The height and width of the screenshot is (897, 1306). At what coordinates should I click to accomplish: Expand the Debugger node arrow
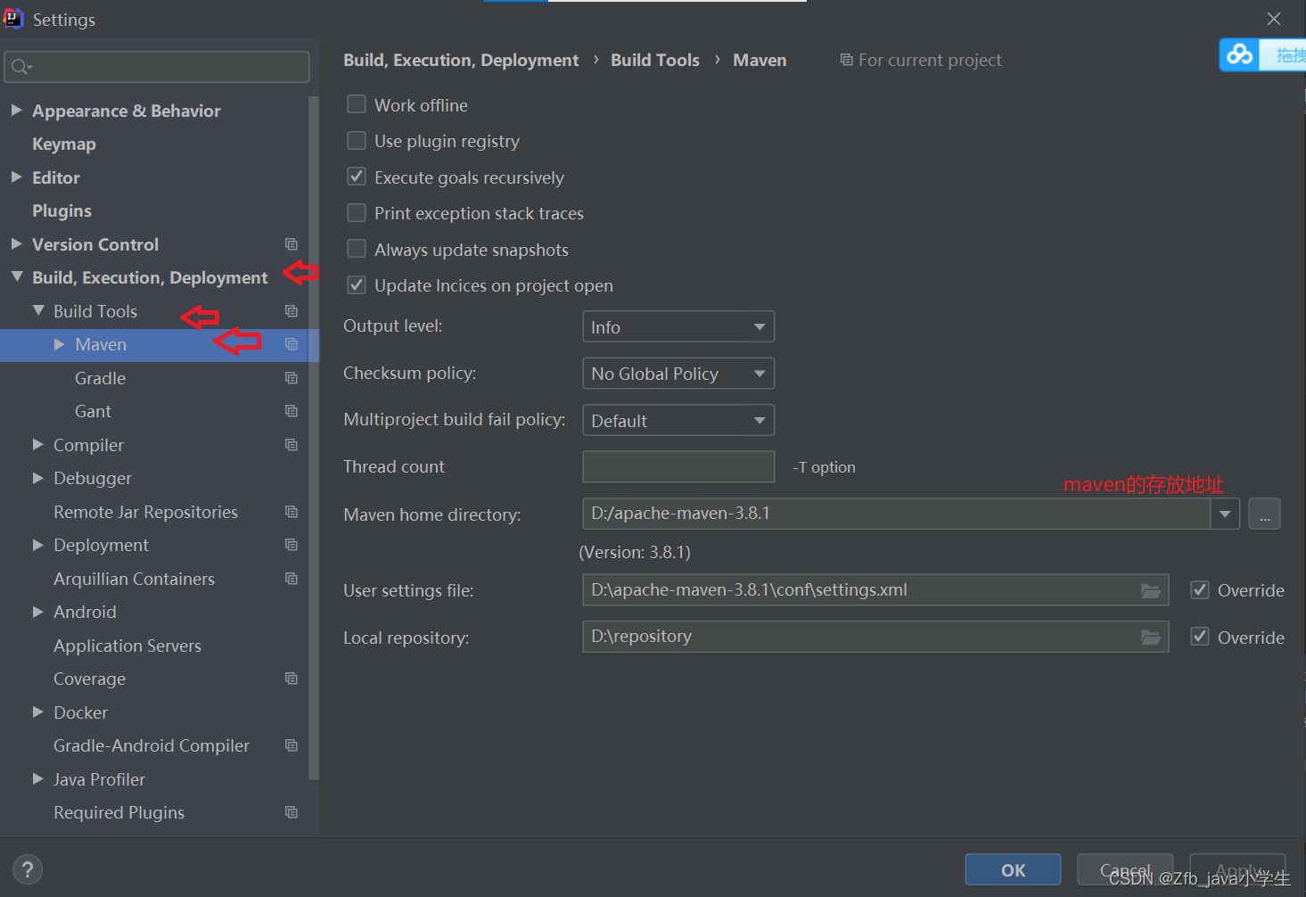click(38, 478)
